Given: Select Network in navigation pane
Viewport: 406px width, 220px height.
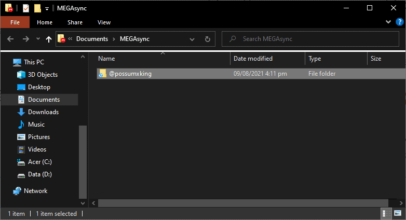Looking at the screenshot, I should coord(35,191).
